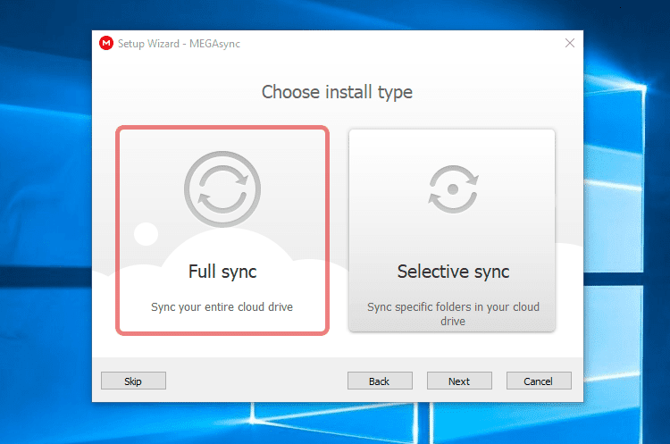
Task: Click the 'Sync specific folders in your cloud drive' text
Action: tap(453, 314)
